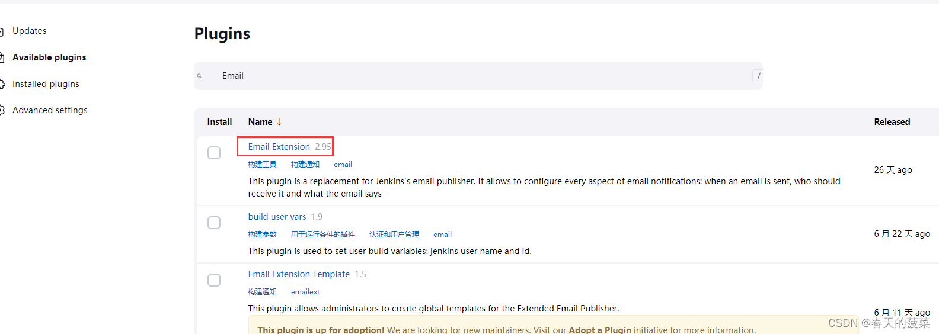Click the plugin search field containing Email

click(478, 76)
